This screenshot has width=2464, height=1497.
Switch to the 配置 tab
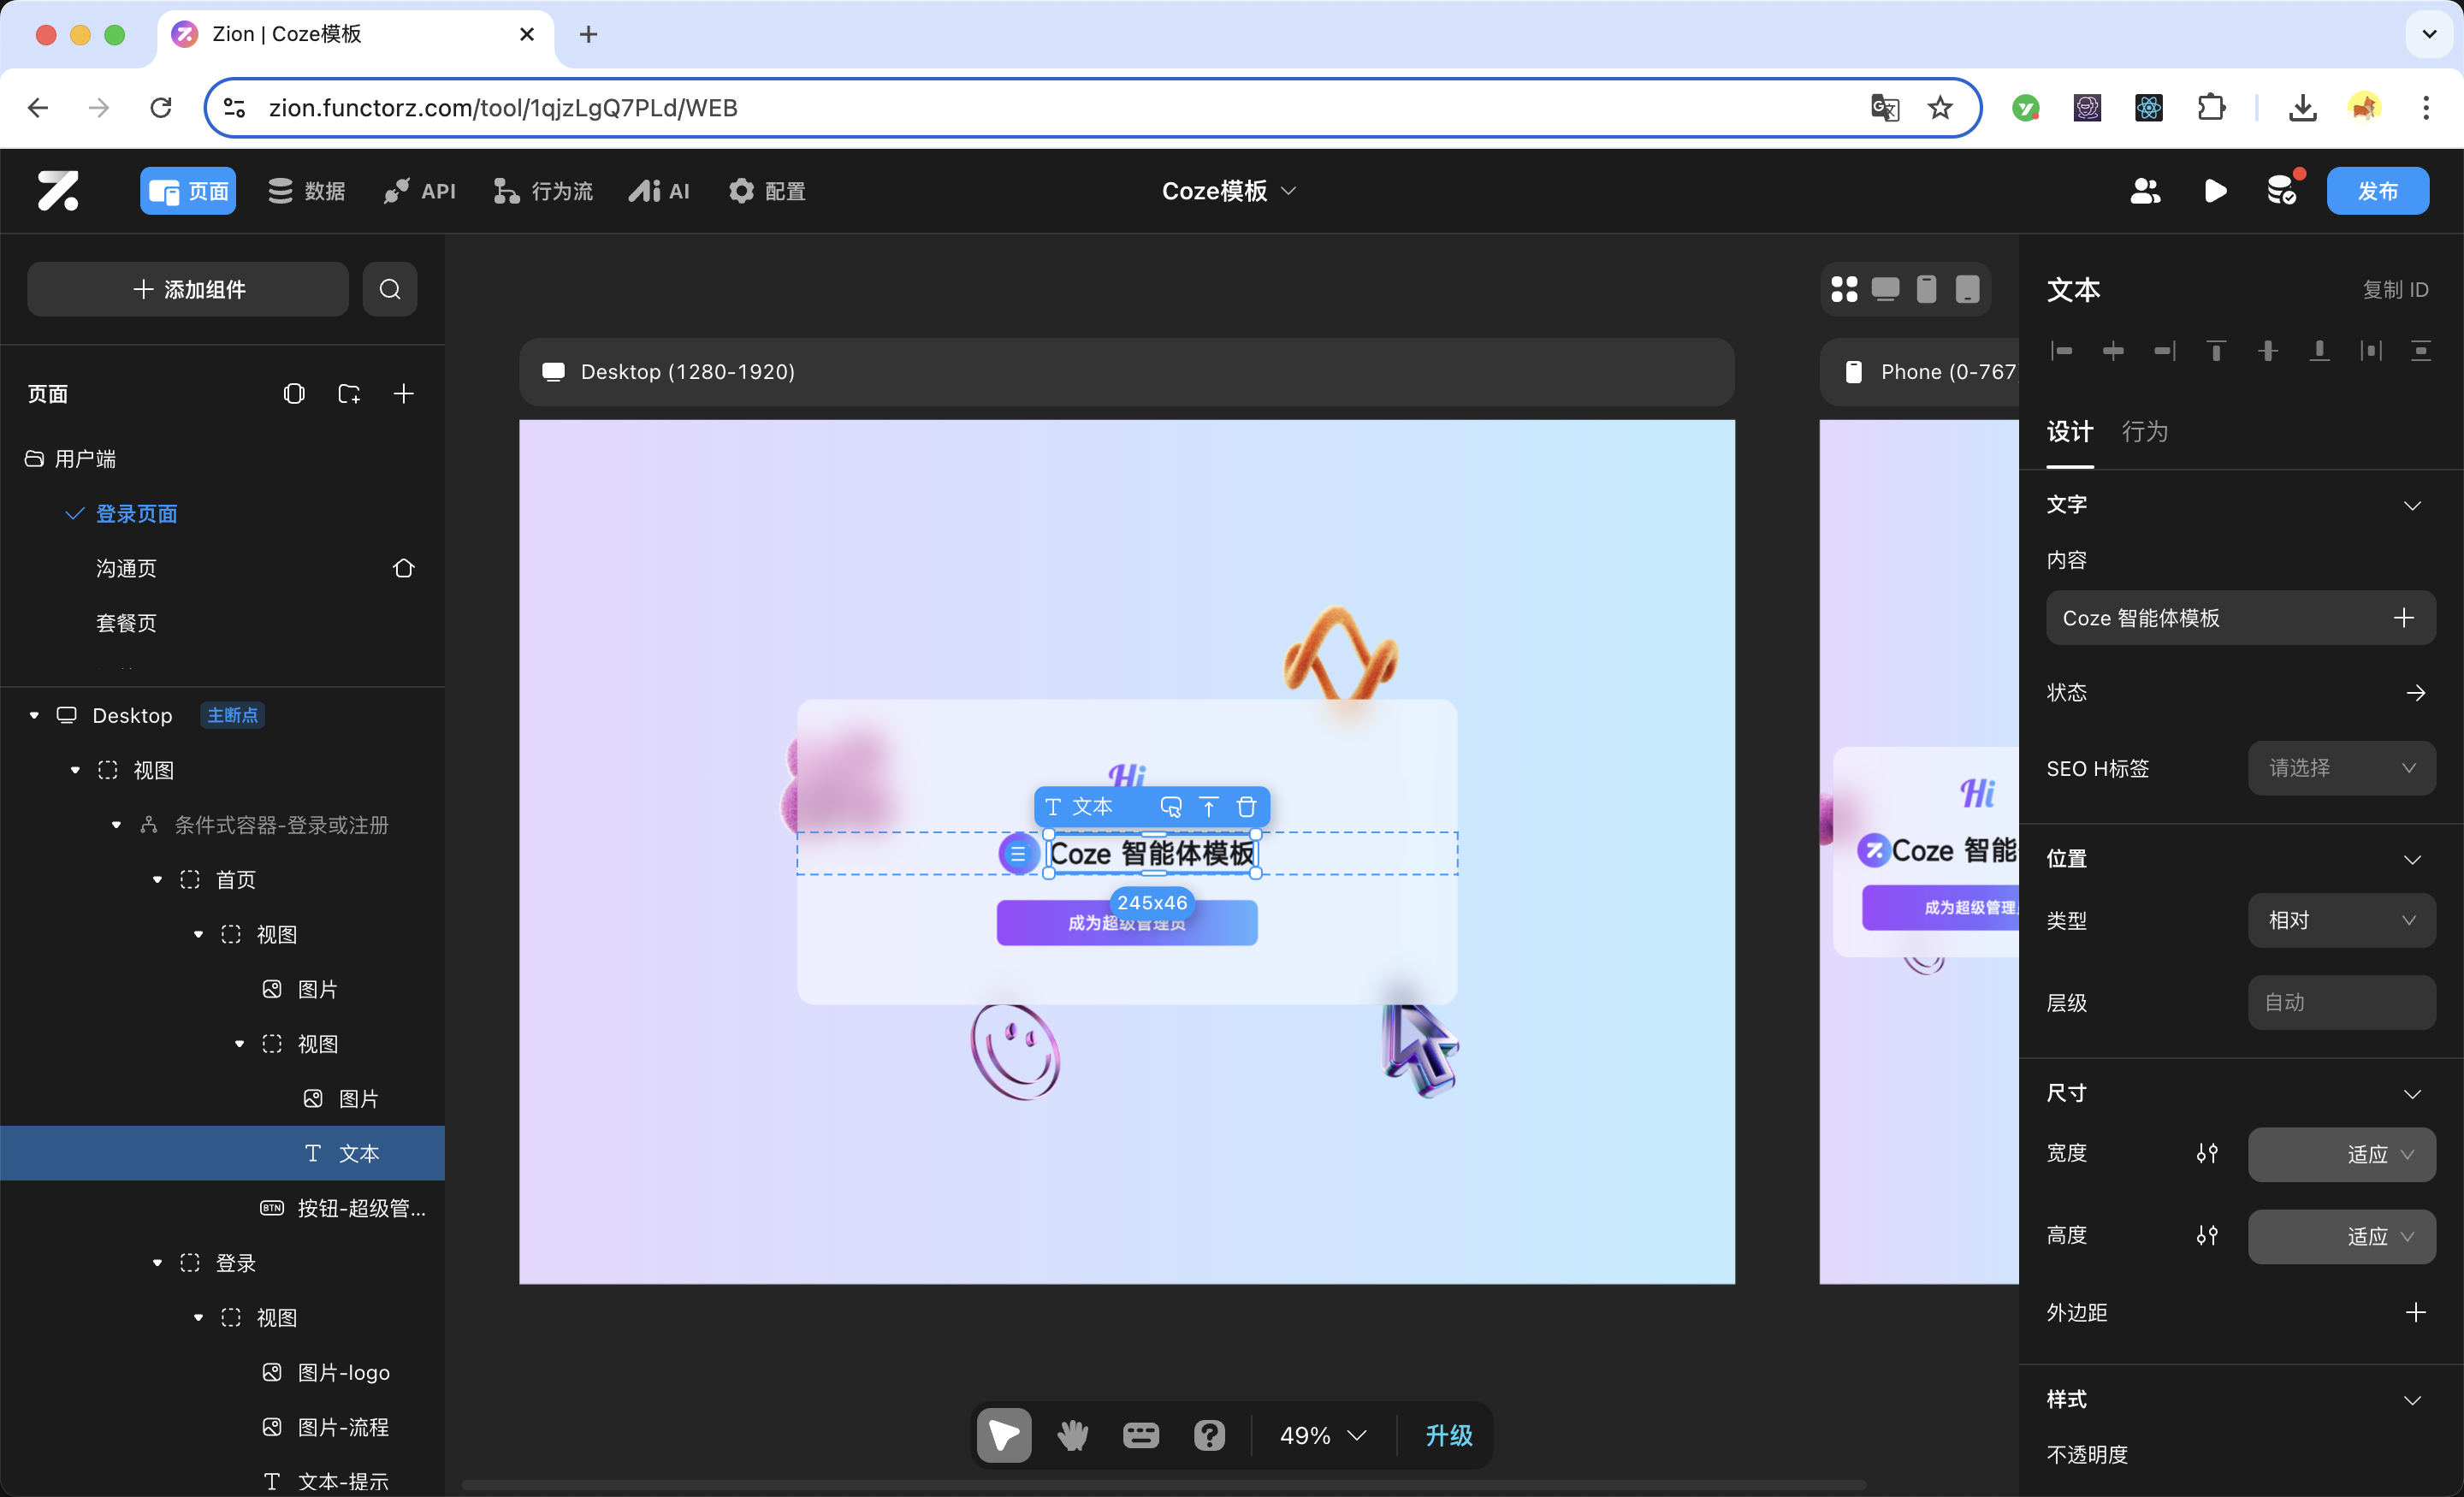767,191
